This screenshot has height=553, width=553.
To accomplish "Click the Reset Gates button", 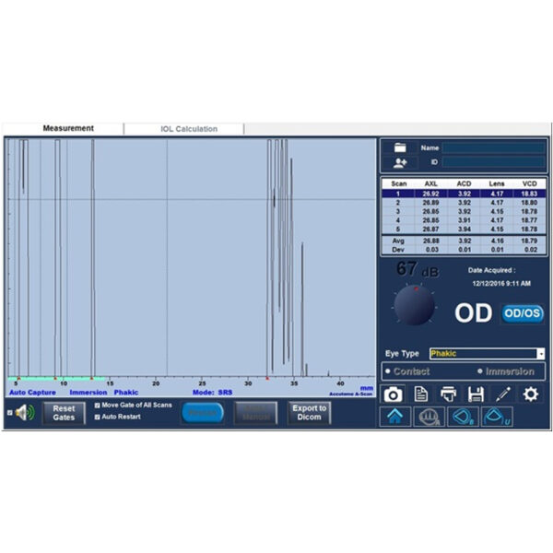I will click(64, 413).
